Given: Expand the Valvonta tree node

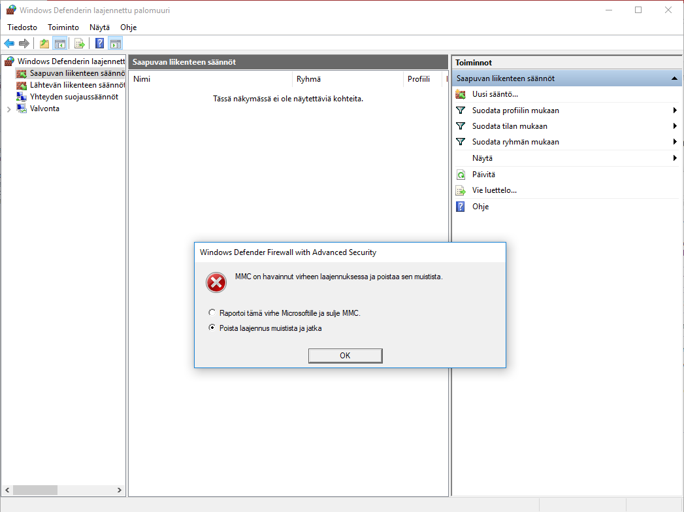Looking at the screenshot, I should 8,109.
